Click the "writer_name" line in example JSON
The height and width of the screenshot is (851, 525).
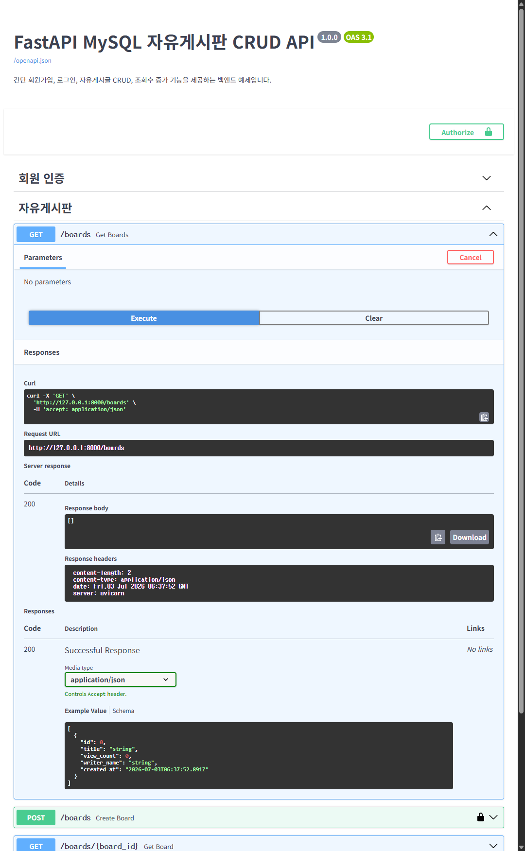point(119,763)
